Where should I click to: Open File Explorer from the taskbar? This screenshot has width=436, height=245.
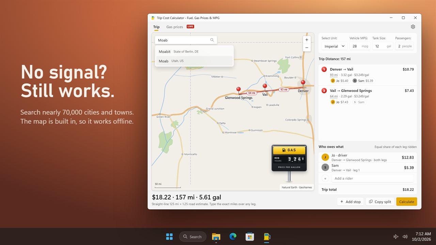216,236
